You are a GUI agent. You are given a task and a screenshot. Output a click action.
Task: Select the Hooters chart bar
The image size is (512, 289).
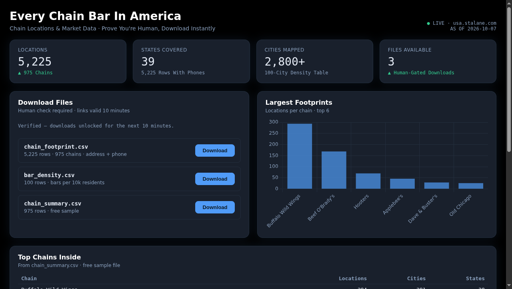368,181
